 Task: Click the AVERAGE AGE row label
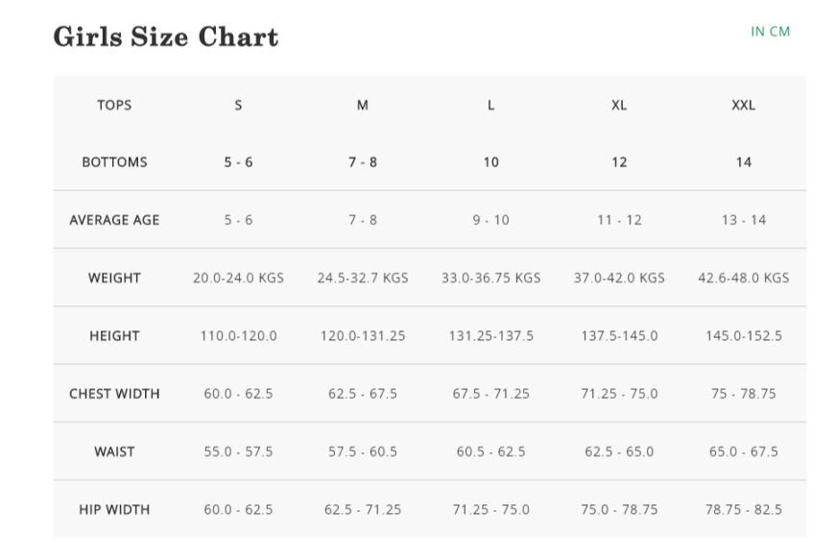(x=114, y=220)
